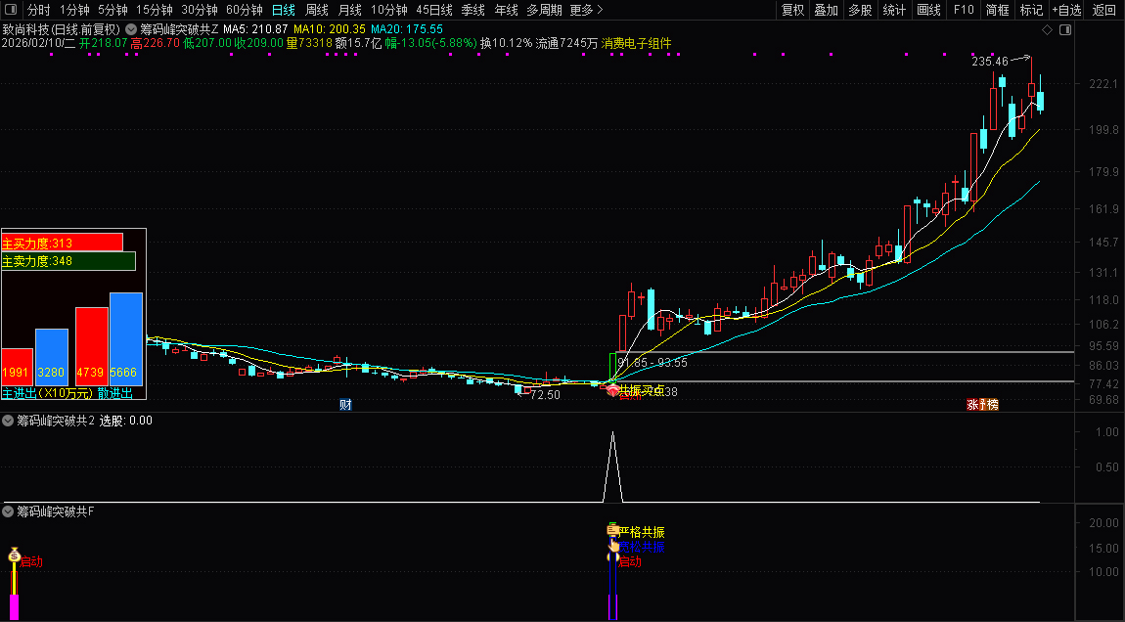Open the indicator dropdown beside 致尚科技 title
Image resolution: width=1125 pixels, height=622 pixels.
pyautogui.click(x=130, y=29)
